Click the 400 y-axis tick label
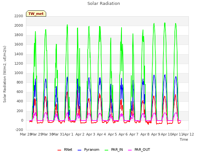Viewport: 208px width, 156px height. (20, 101)
